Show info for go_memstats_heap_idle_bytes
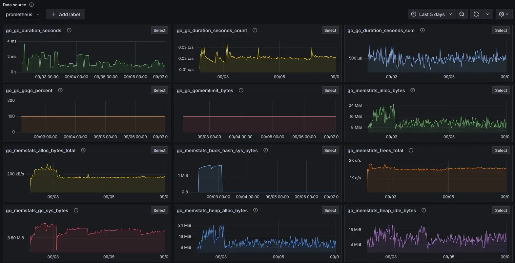 [424, 210]
